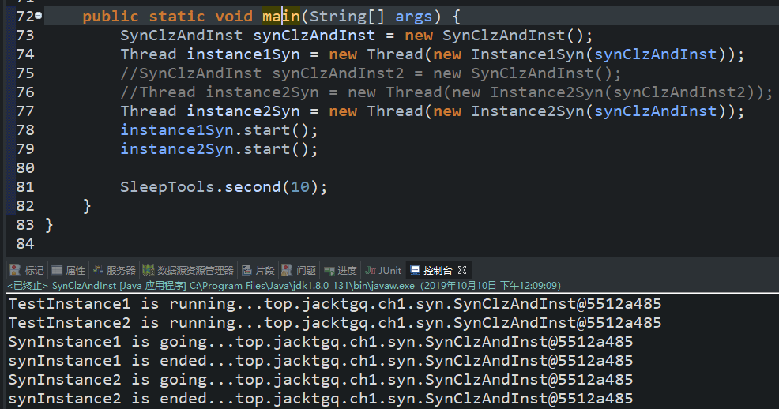Click console line 'synInstance2 is ended'
The image size is (779, 409).
[321, 399]
